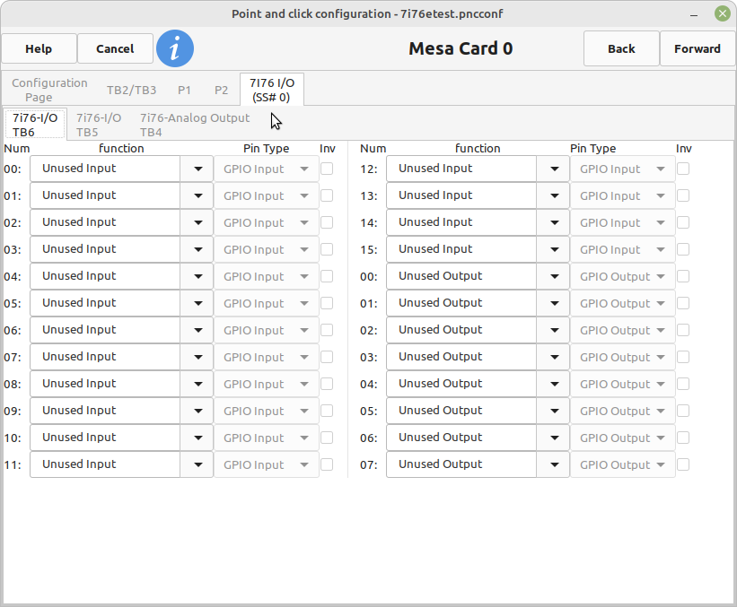Image resolution: width=737 pixels, height=607 pixels.
Task: Toggle Inv checkbox for output 07
Action: point(683,464)
